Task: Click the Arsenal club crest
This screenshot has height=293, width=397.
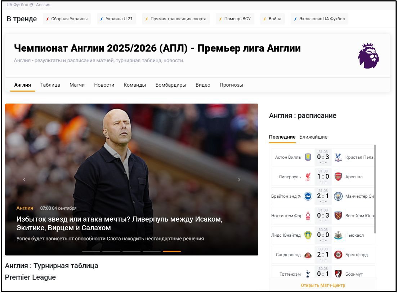Action: [x=338, y=177]
